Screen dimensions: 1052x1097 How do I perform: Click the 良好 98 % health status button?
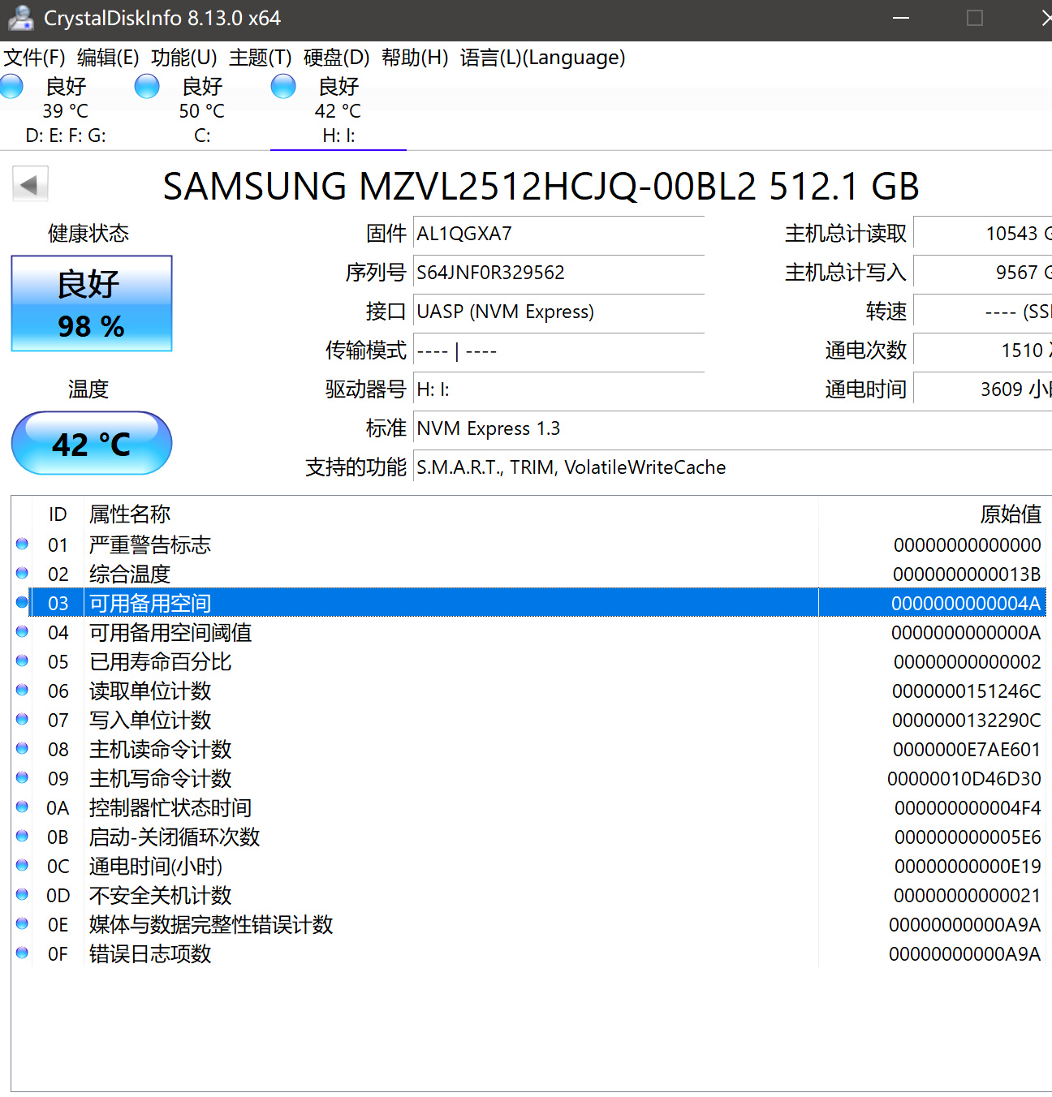point(92,303)
